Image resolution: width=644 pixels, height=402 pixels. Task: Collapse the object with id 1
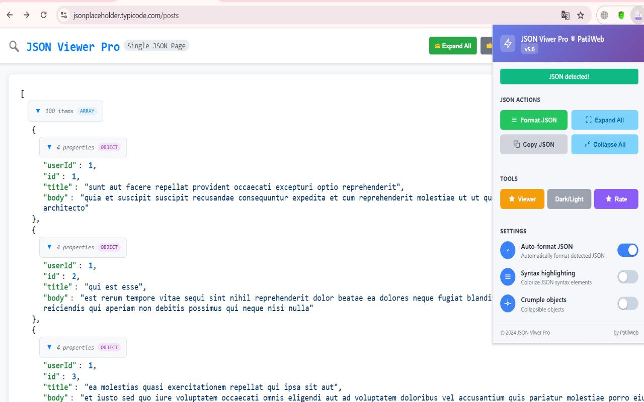click(49, 147)
